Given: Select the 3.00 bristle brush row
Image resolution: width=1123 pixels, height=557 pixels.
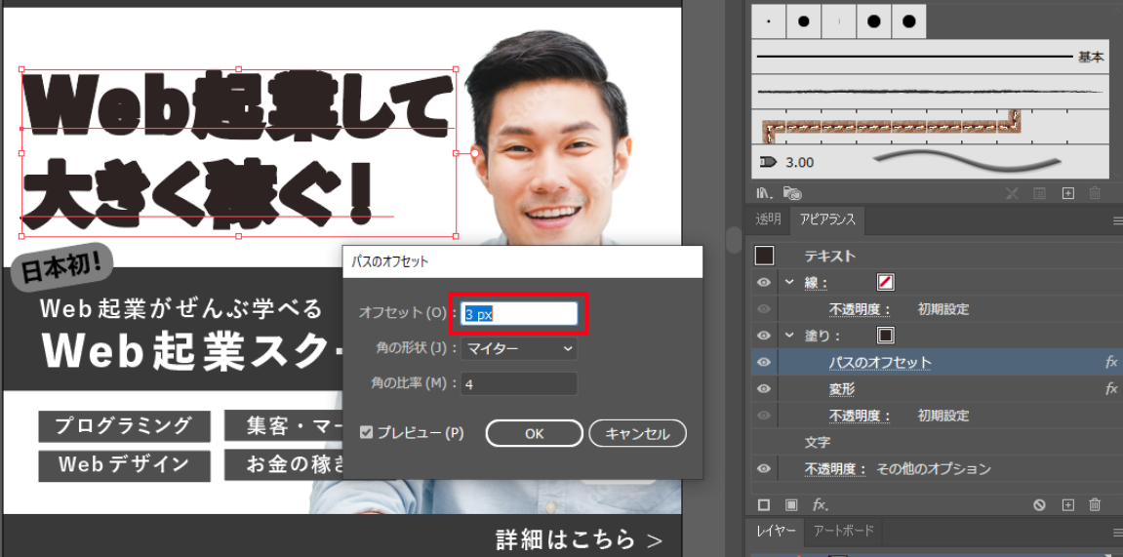Looking at the screenshot, I should [931, 162].
